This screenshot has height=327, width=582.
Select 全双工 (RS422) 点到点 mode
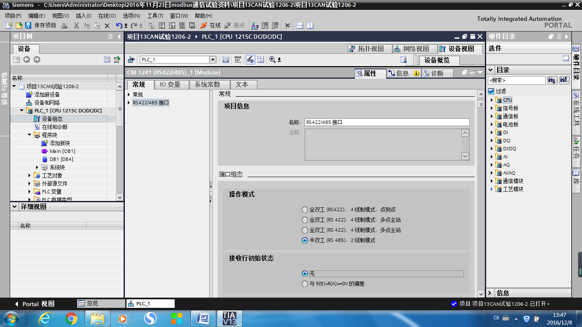point(305,210)
